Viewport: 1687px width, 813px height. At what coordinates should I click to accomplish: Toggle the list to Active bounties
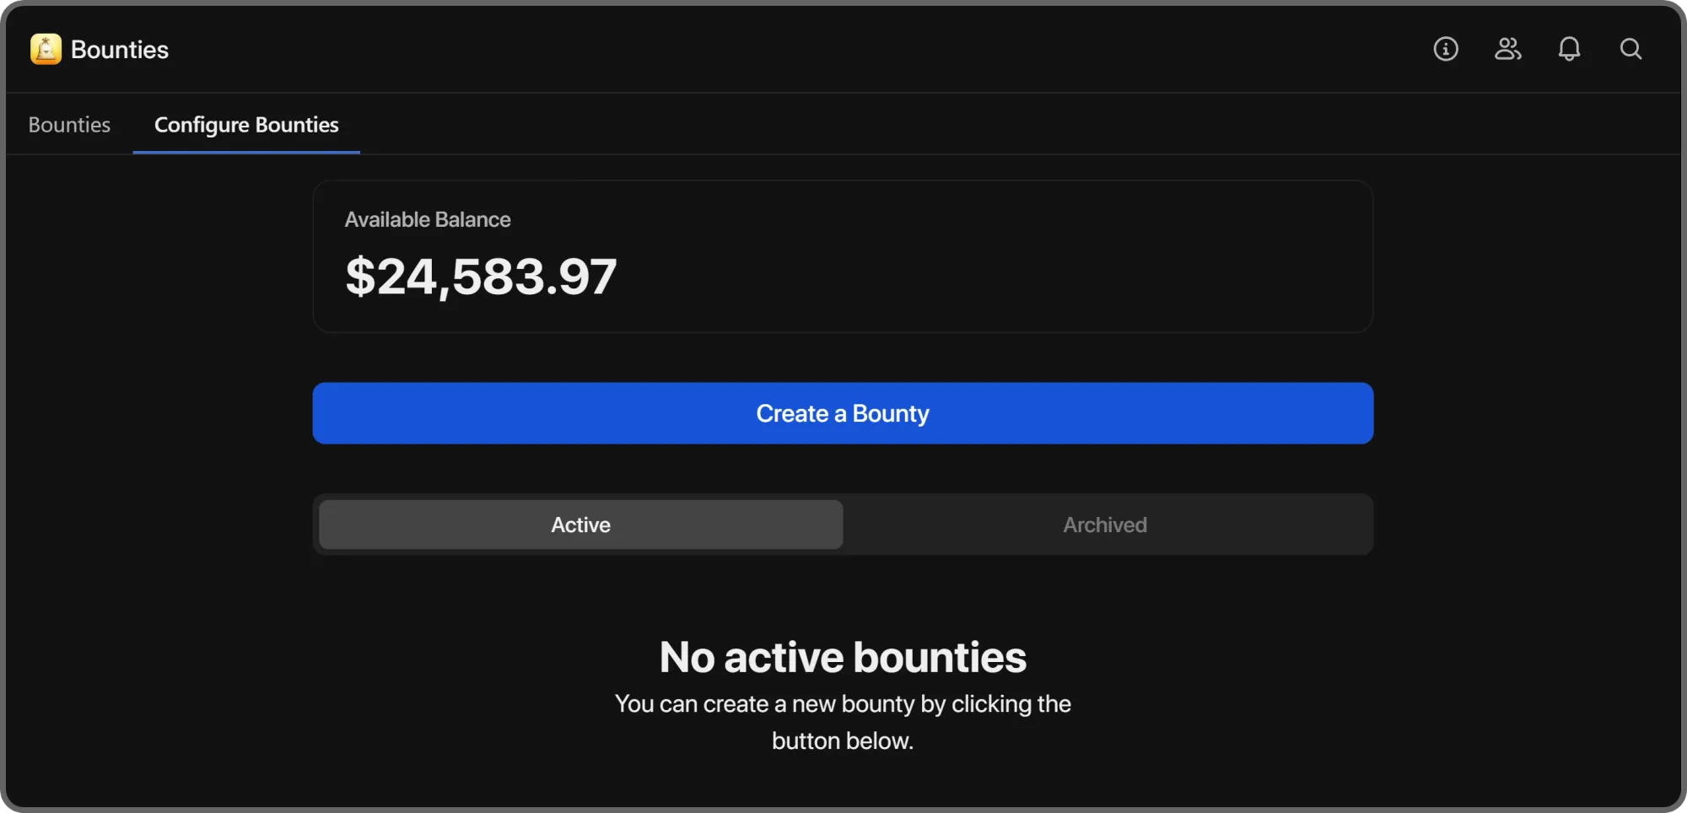pyautogui.click(x=580, y=525)
